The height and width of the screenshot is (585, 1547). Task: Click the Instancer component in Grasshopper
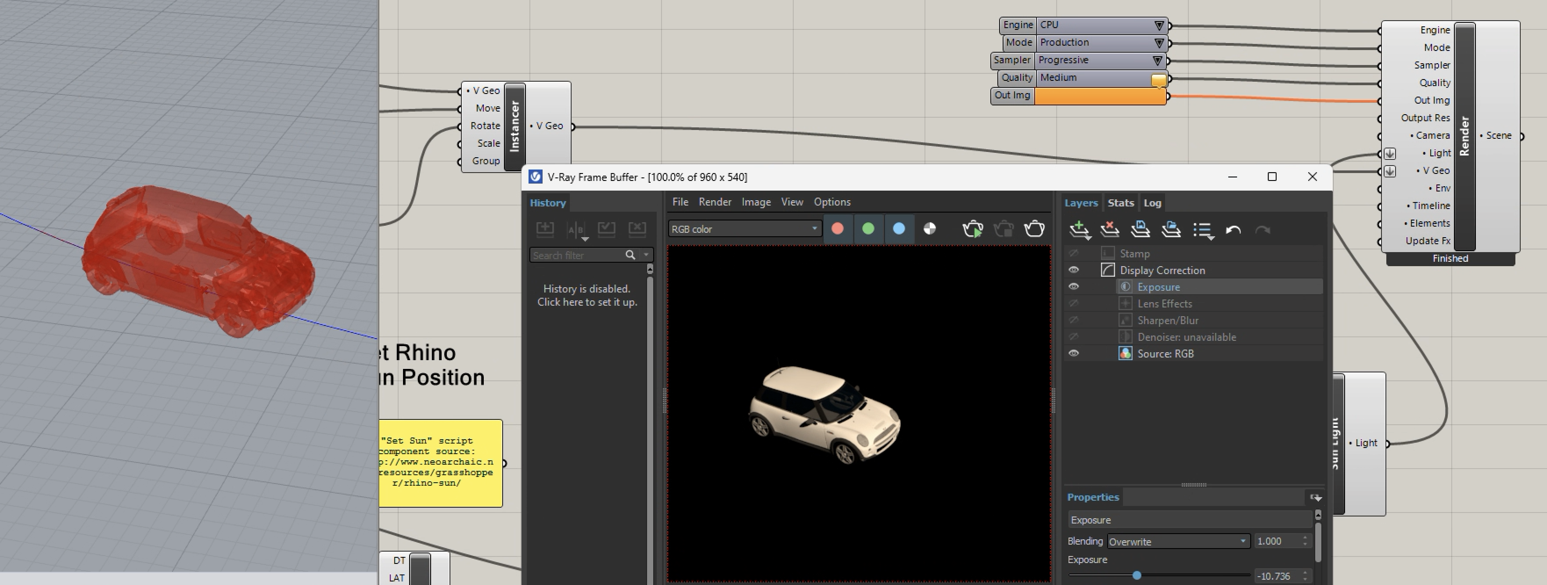(514, 126)
